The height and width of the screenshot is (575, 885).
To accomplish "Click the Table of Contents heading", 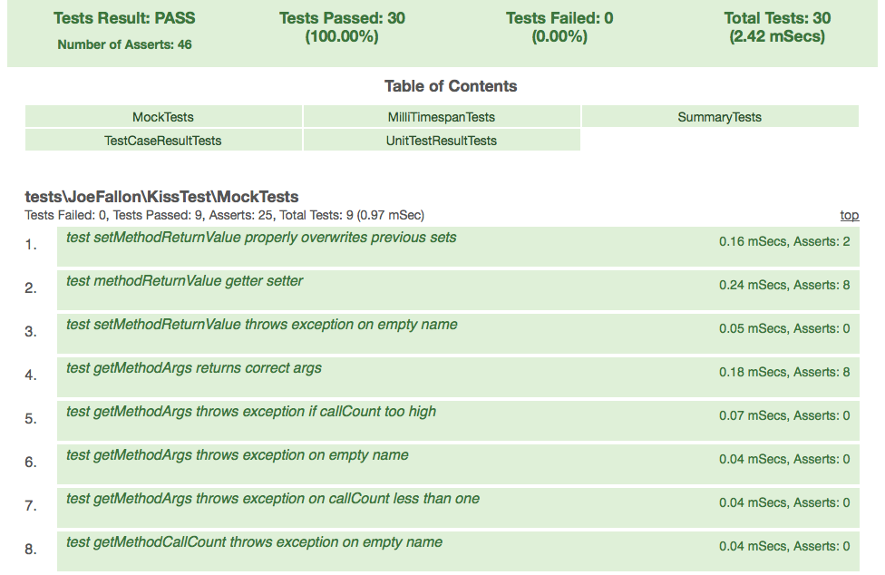I will pos(451,86).
